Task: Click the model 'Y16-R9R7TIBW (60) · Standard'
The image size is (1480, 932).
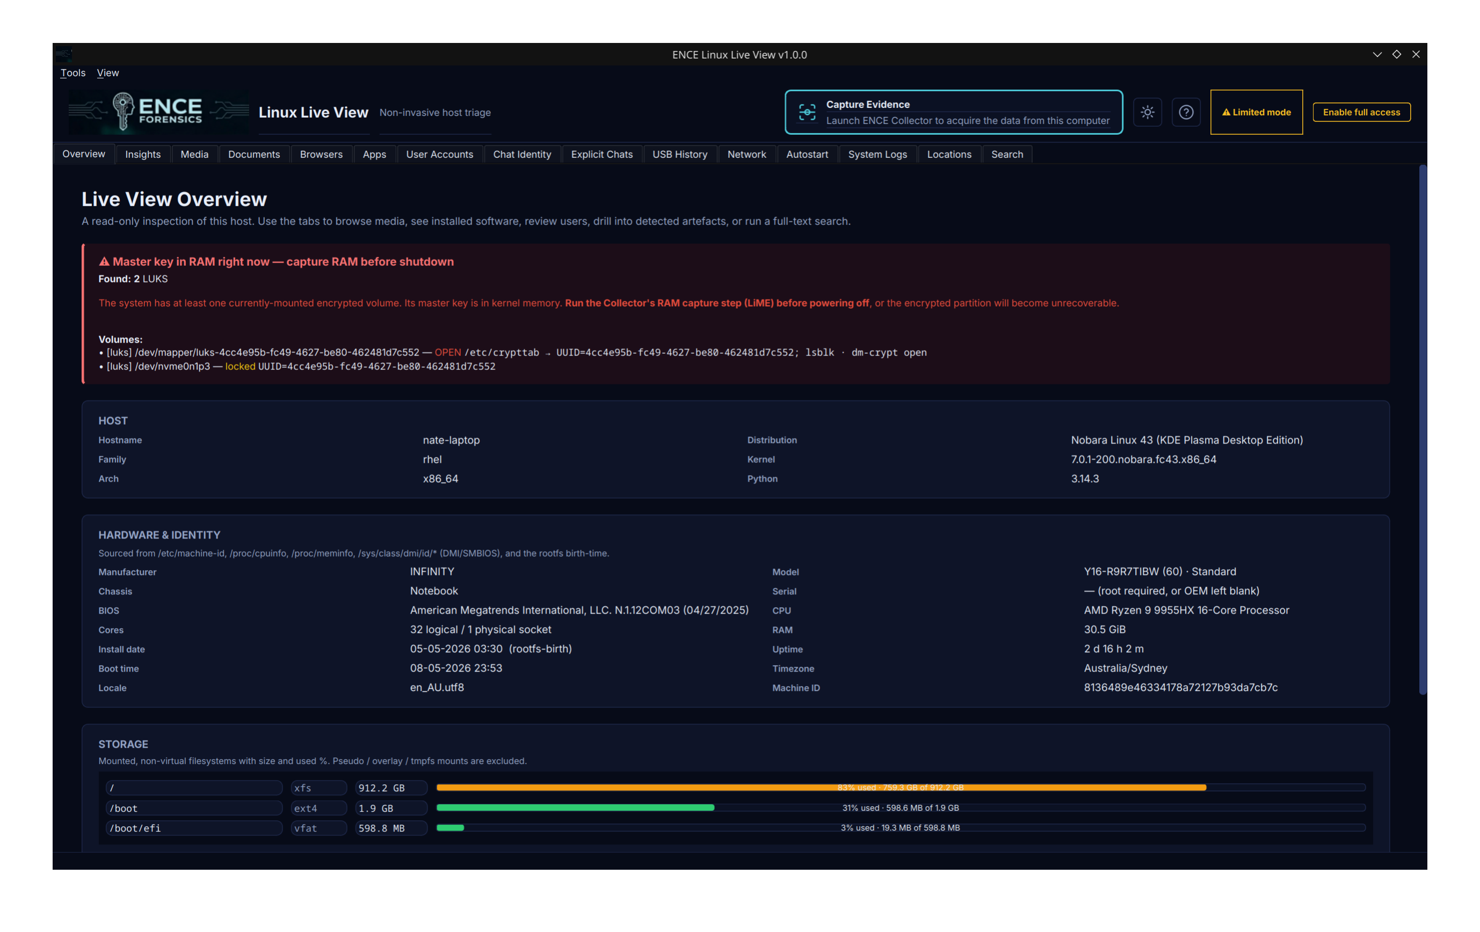Action: [x=1160, y=572]
